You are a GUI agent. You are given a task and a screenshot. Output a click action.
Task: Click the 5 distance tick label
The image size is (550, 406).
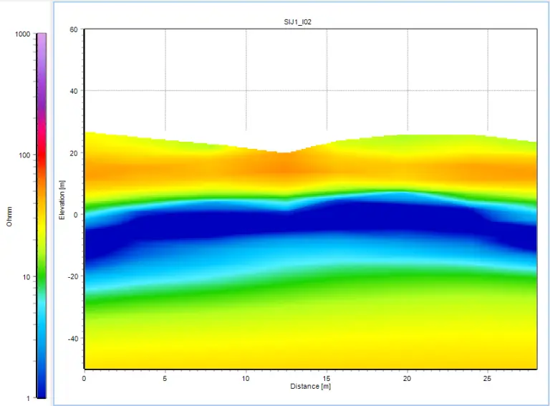[x=165, y=379]
